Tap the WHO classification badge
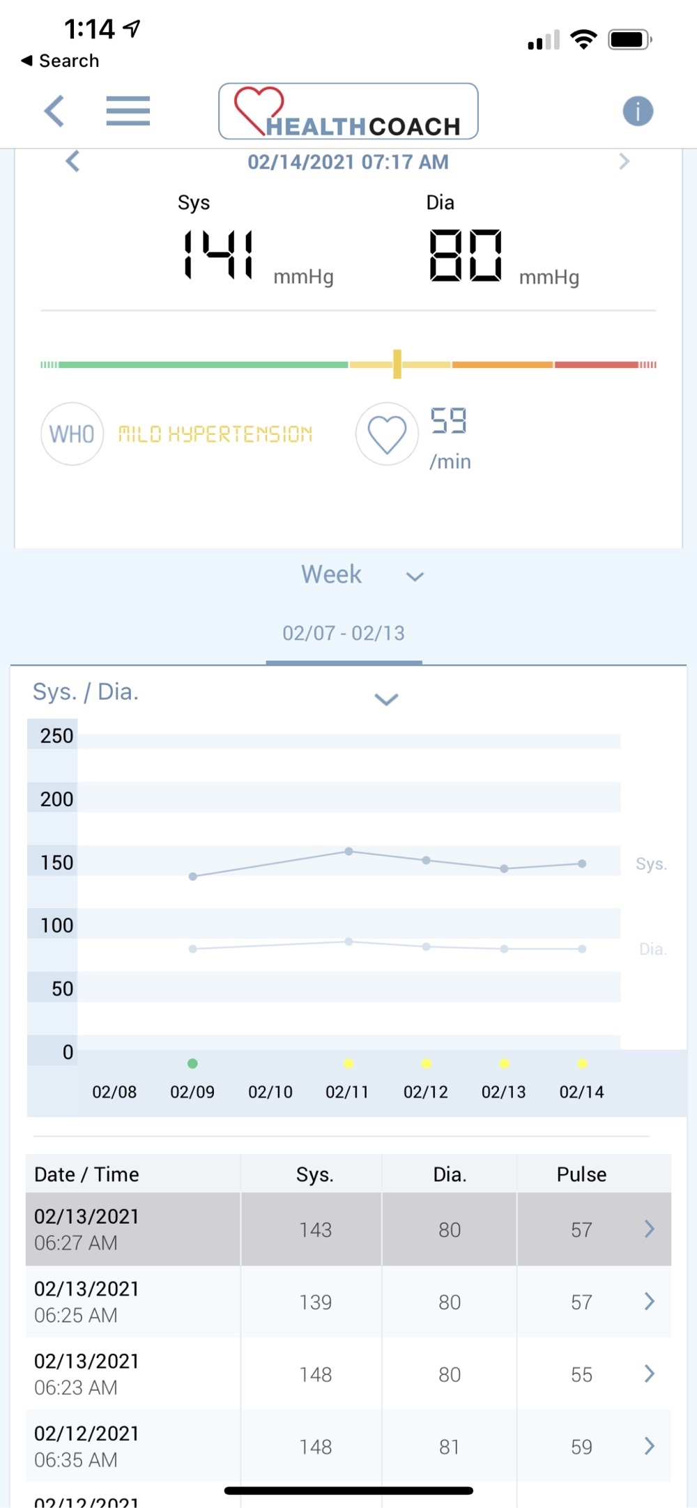The height and width of the screenshot is (1508, 697). click(72, 433)
